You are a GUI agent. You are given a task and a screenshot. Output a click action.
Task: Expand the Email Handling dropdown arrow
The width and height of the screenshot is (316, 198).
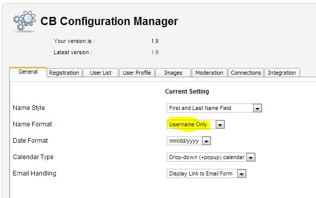tap(242, 173)
